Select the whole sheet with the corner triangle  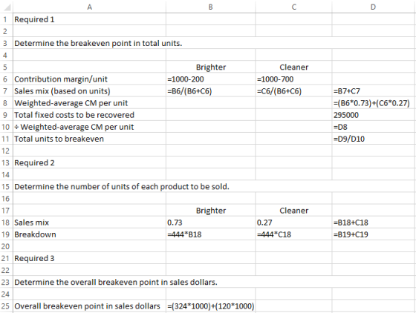click(x=7, y=7)
